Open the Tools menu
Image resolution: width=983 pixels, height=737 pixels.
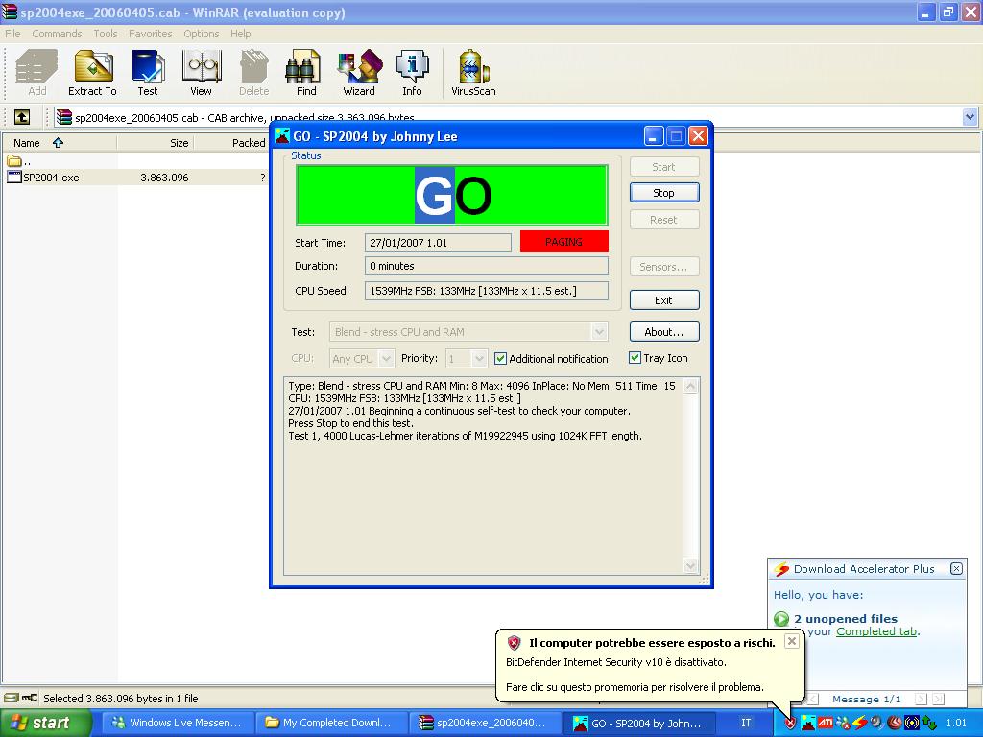point(106,34)
